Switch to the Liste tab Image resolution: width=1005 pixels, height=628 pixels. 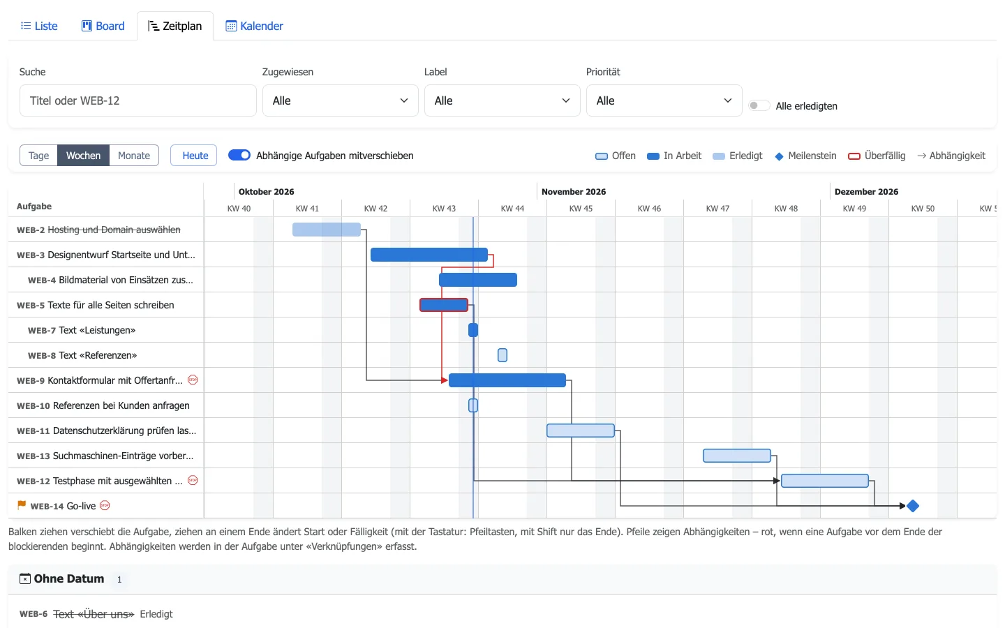[39, 26]
